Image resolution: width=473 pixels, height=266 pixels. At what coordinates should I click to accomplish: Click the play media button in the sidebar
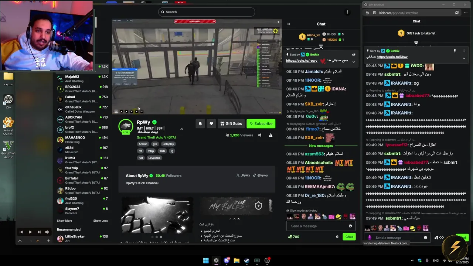[x=30, y=232]
